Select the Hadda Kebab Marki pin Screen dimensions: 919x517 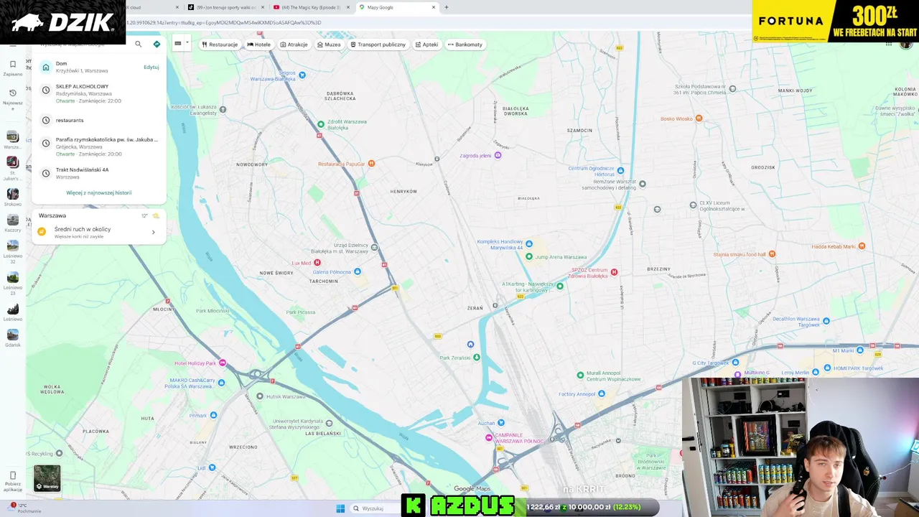coord(862,246)
